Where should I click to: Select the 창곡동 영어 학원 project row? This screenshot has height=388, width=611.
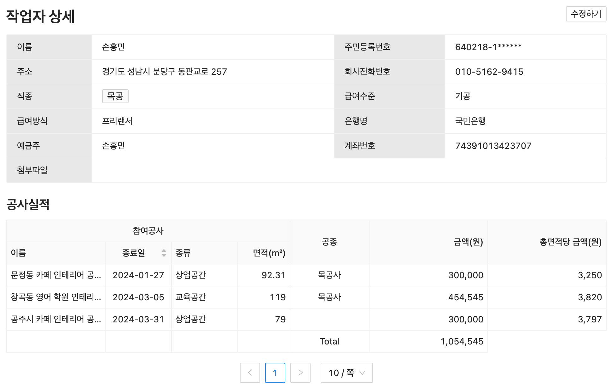[56, 297]
